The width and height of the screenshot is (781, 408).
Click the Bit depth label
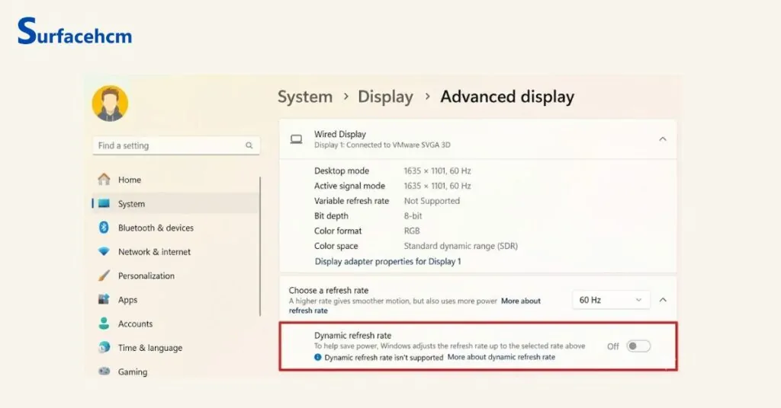click(x=331, y=215)
